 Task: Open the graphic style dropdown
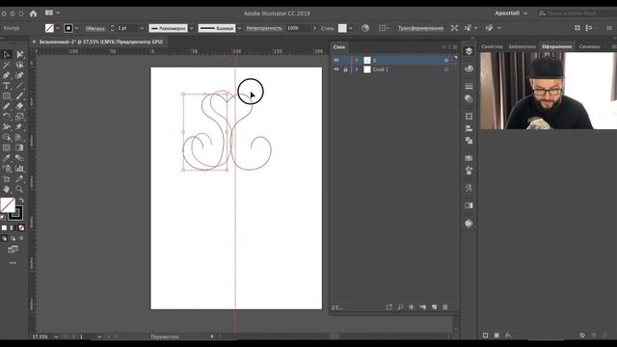point(351,28)
